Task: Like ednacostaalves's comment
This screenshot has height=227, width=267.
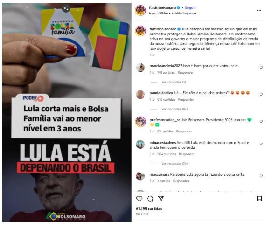Action: [x=261, y=144]
